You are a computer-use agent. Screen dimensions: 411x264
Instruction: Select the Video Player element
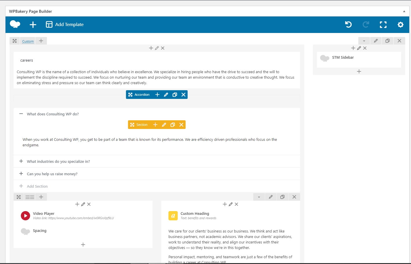[83, 216]
